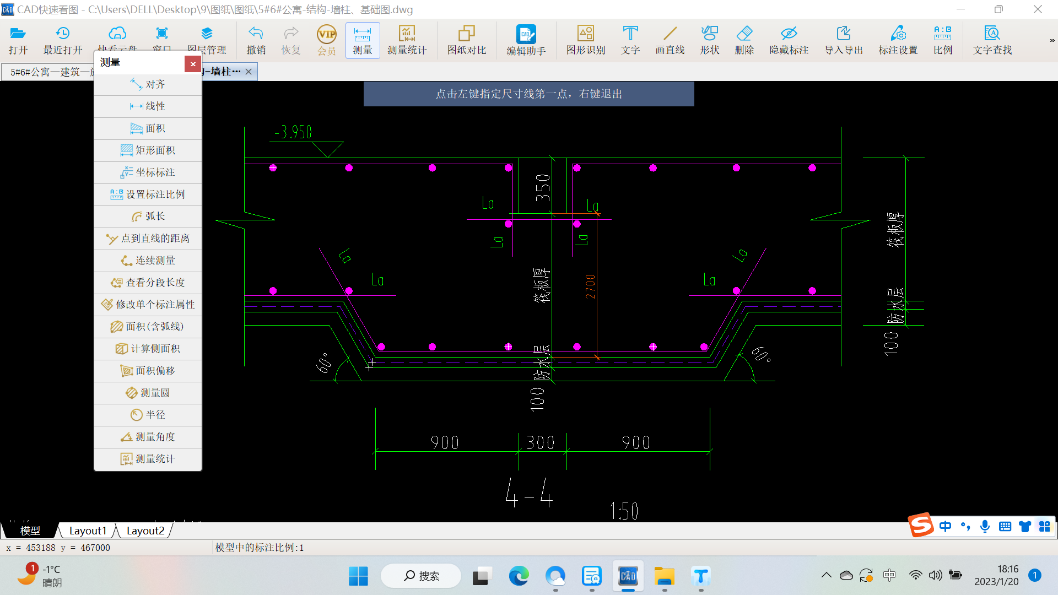Show hidden system tray icons
Image resolution: width=1058 pixels, height=595 pixels.
[826, 576]
